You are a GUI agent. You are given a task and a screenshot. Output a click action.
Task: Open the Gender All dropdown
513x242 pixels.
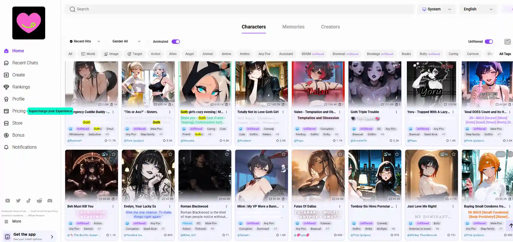[126, 41]
